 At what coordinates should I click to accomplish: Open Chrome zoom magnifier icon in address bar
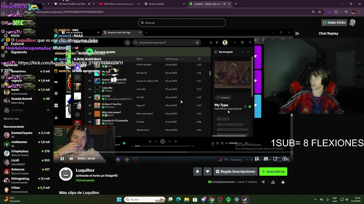pos(313,12)
